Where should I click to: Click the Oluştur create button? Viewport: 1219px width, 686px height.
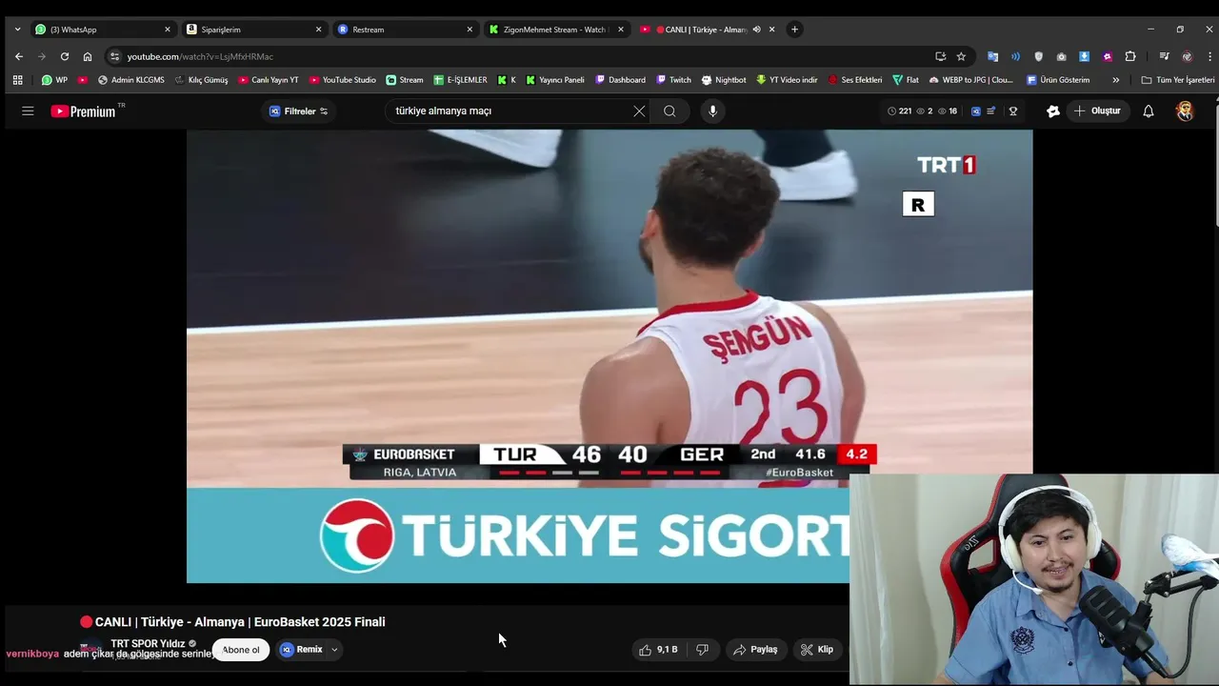(x=1097, y=111)
